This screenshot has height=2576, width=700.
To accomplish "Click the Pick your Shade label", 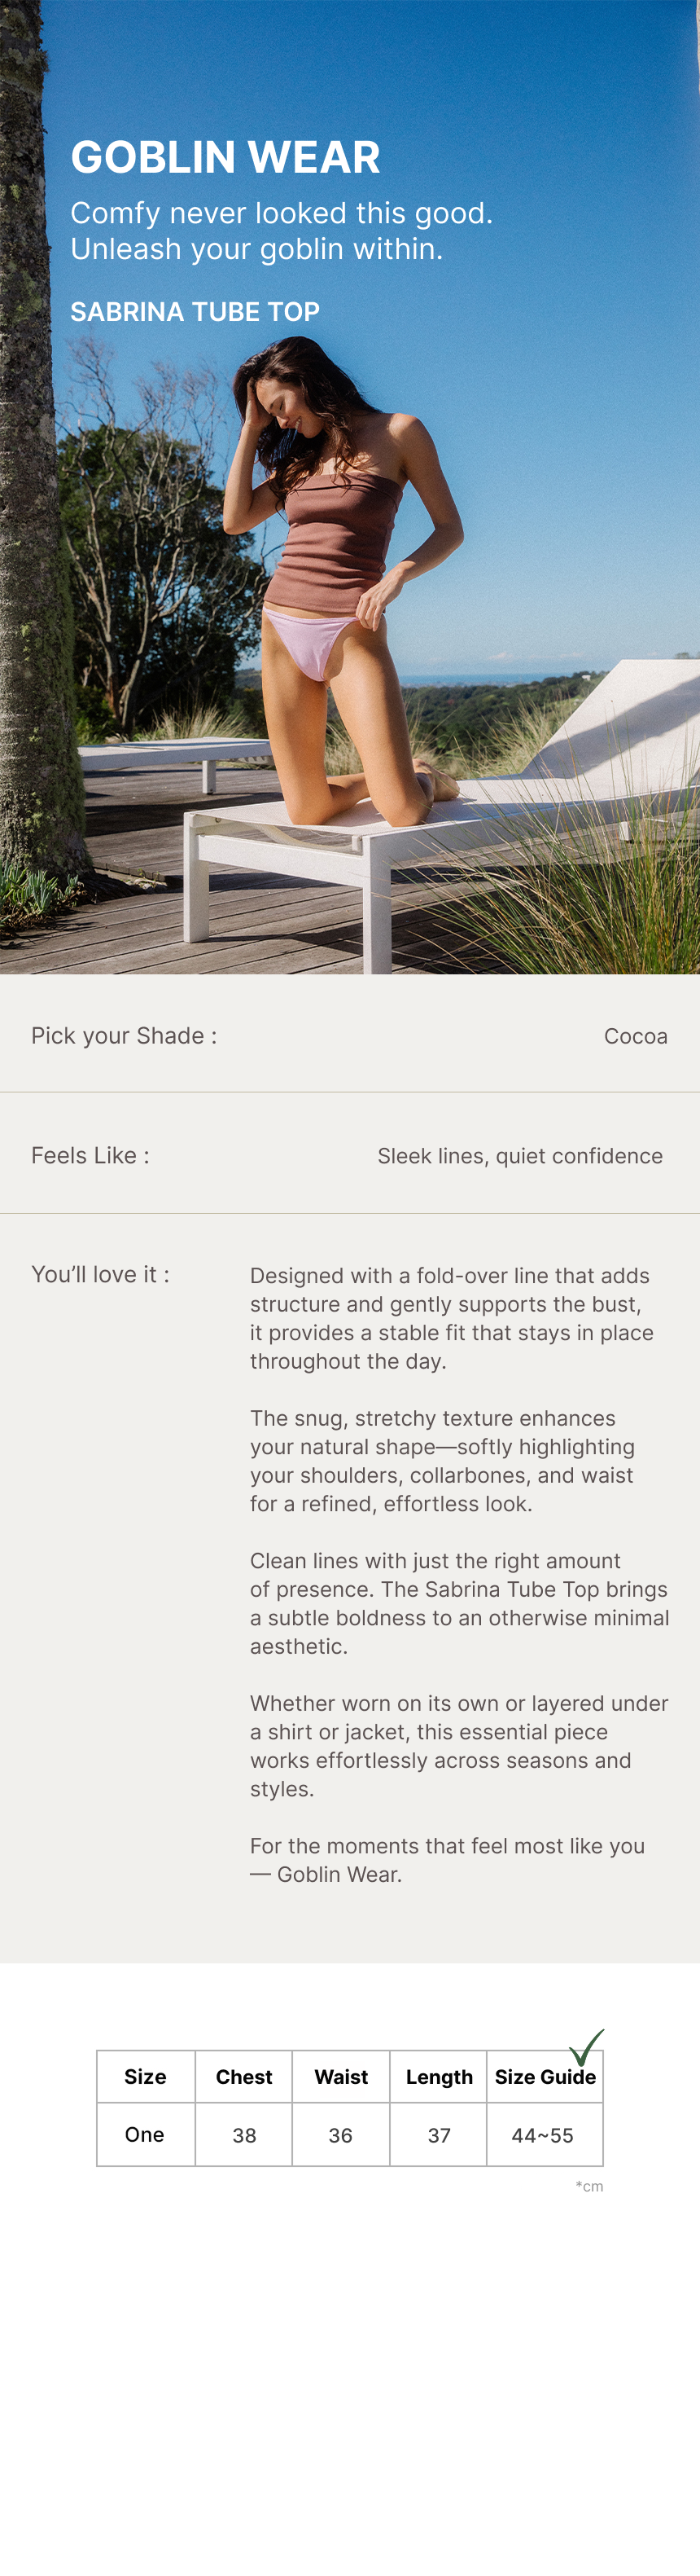I will coord(124,1036).
